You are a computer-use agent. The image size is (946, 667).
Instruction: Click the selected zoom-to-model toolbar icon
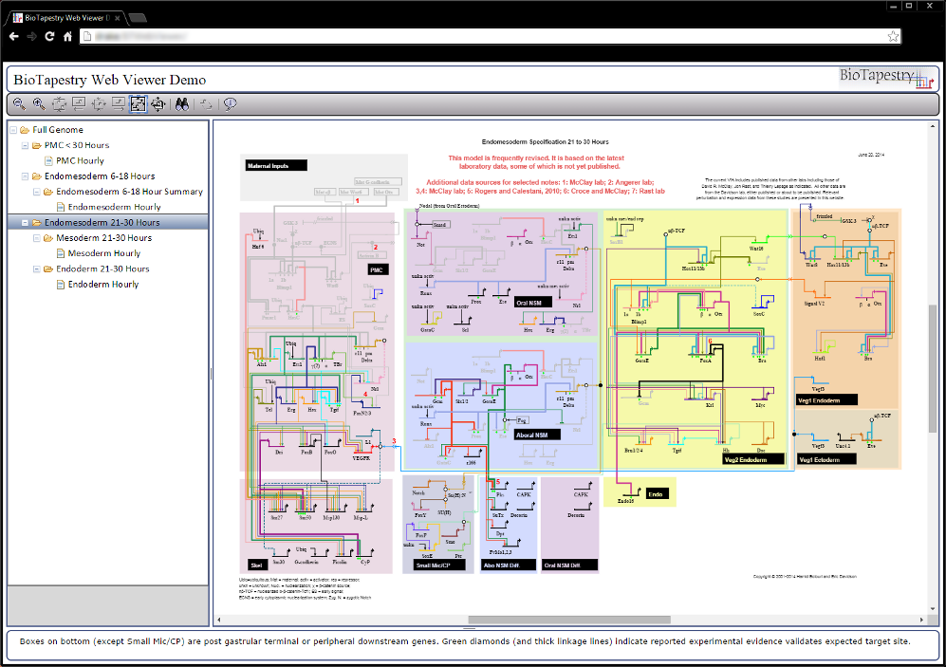pos(138,104)
